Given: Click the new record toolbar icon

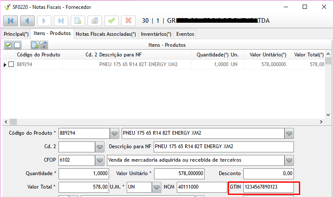Looking at the screenshot, I should click(x=78, y=21).
